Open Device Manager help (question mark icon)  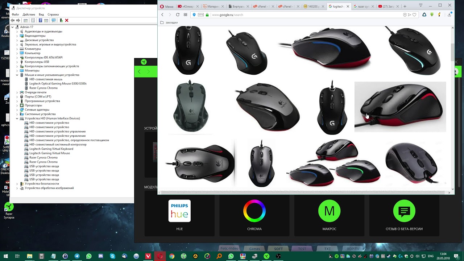click(x=40, y=20)
